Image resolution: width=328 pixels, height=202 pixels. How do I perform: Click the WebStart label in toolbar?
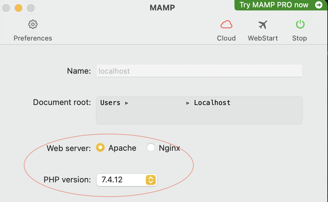coord(263,38)
